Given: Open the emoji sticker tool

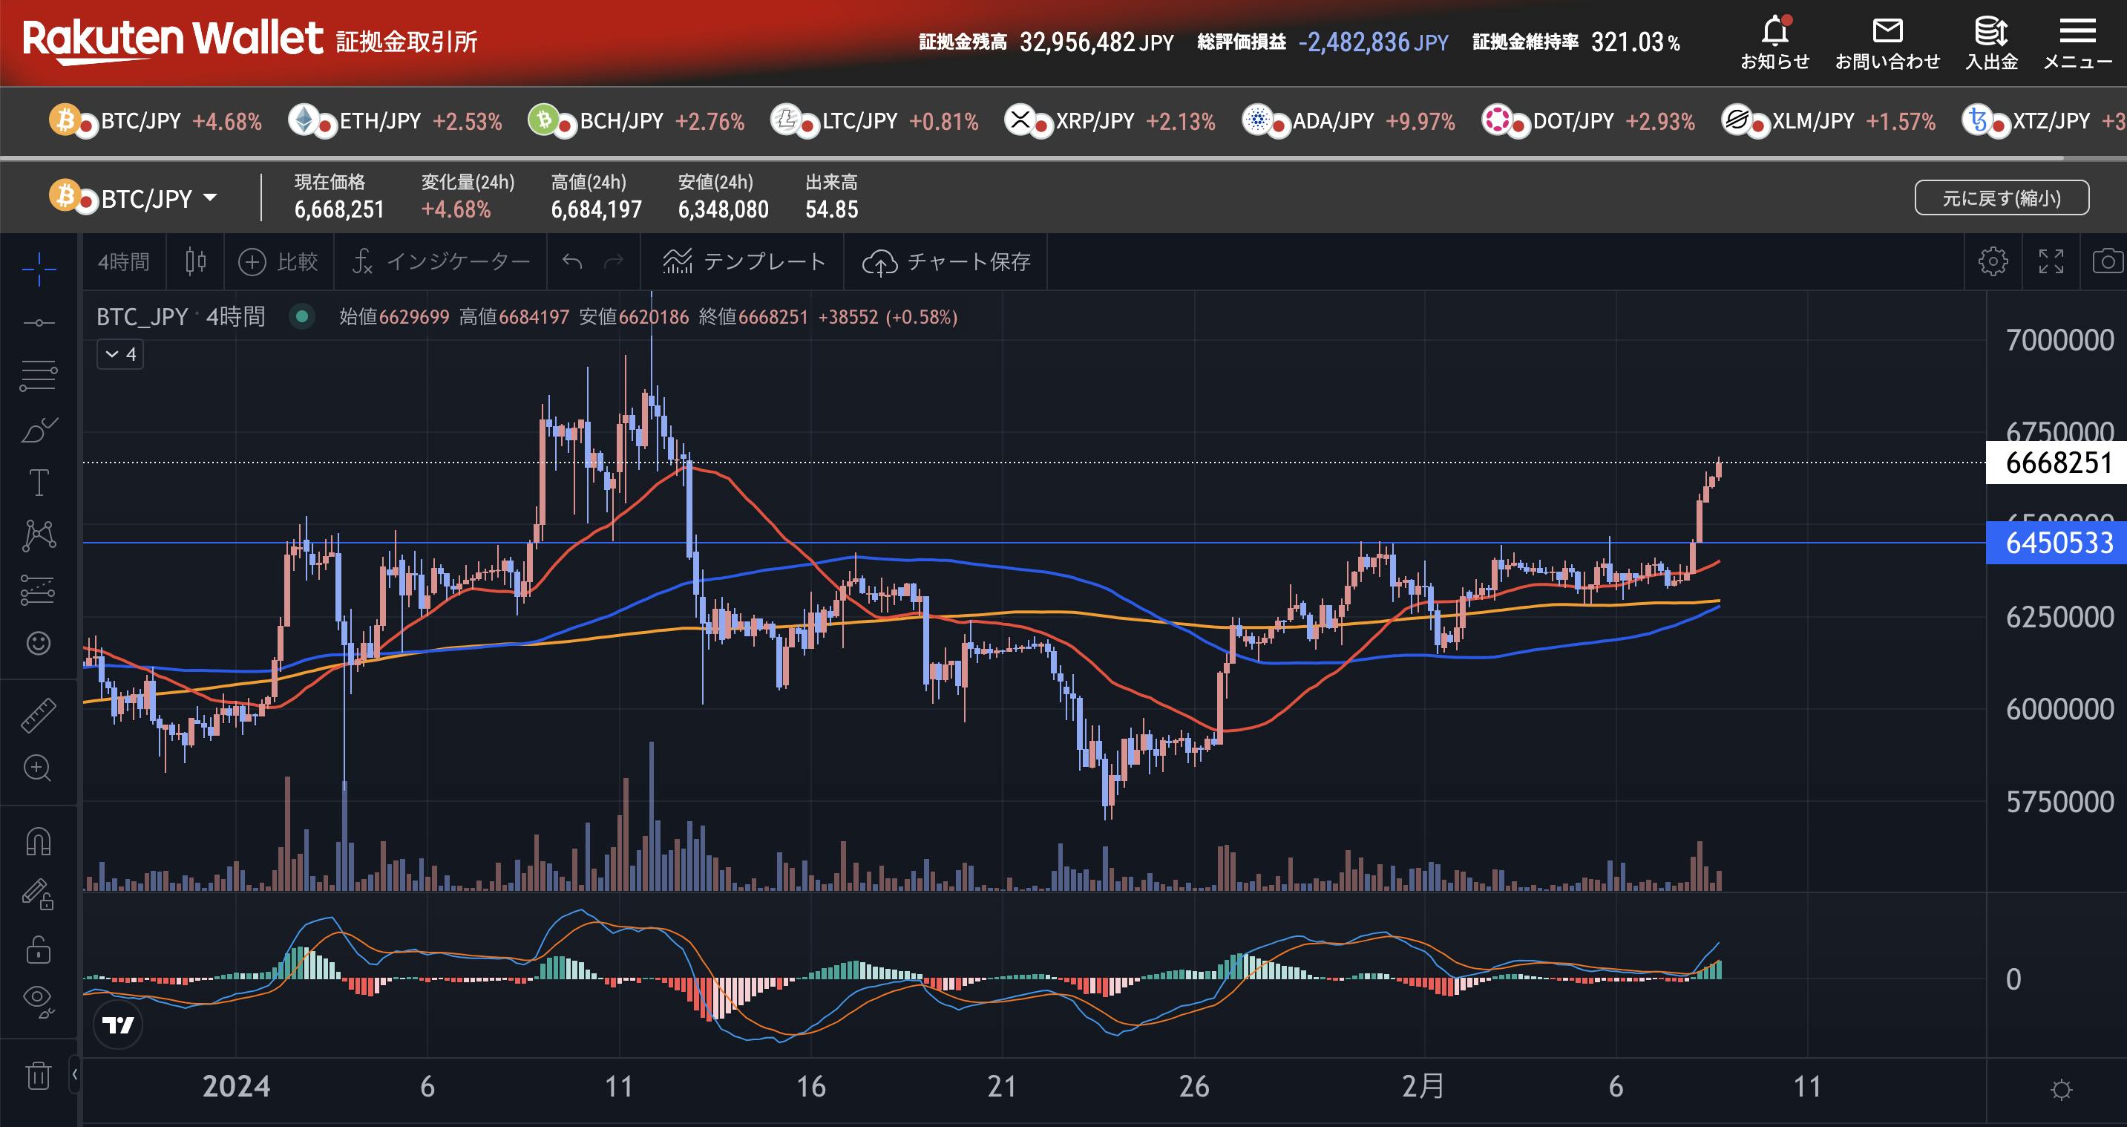Looking at the screenshot, I should pyautogui.click(x=39, y=643).
